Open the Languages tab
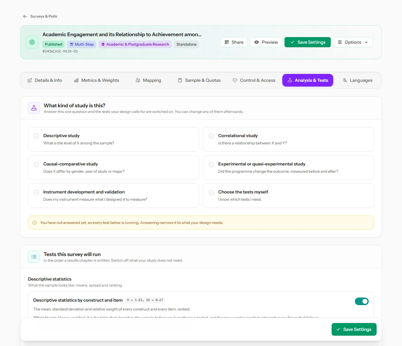Screen dimensions: 402x346 [357, 80]
